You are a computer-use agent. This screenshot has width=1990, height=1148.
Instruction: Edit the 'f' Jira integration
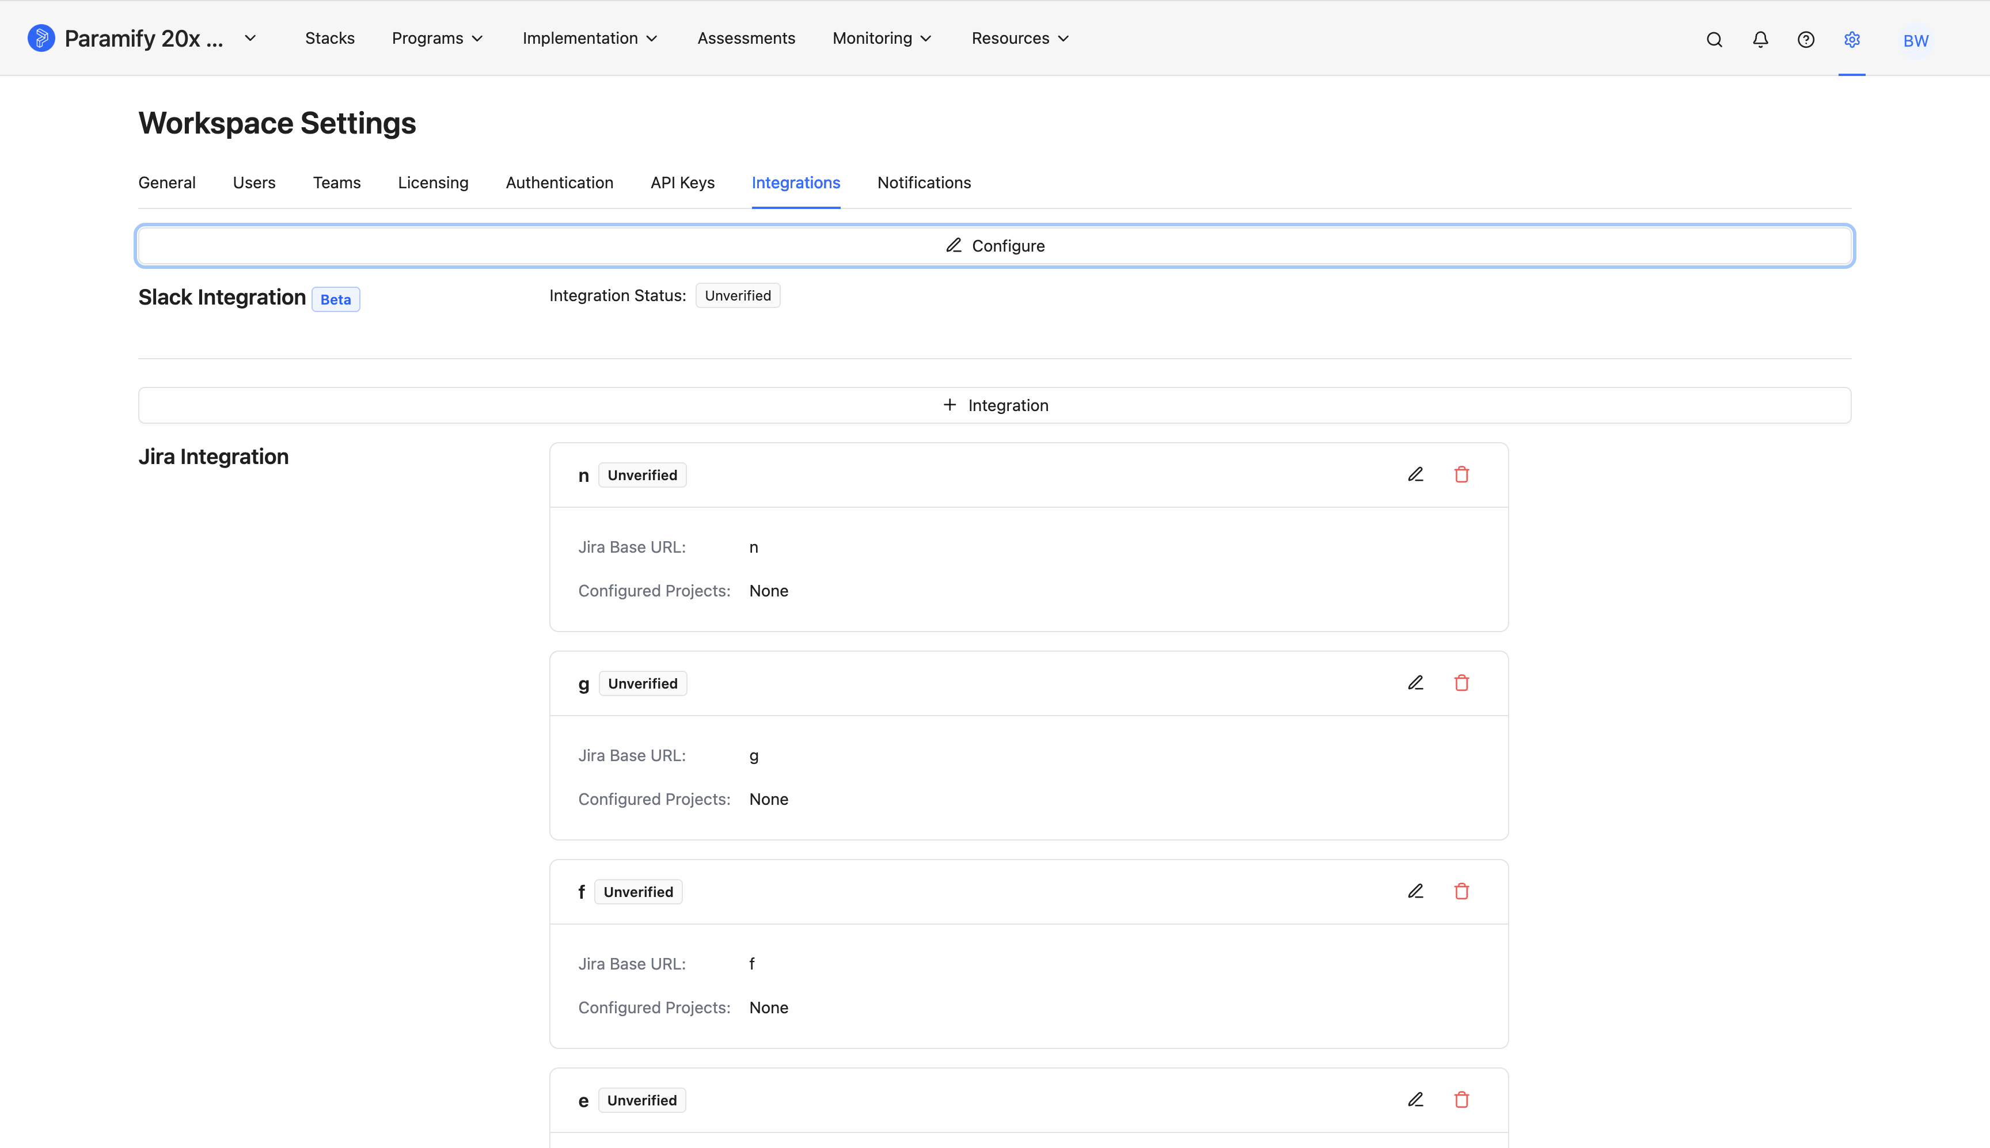tap(1415, 891)
